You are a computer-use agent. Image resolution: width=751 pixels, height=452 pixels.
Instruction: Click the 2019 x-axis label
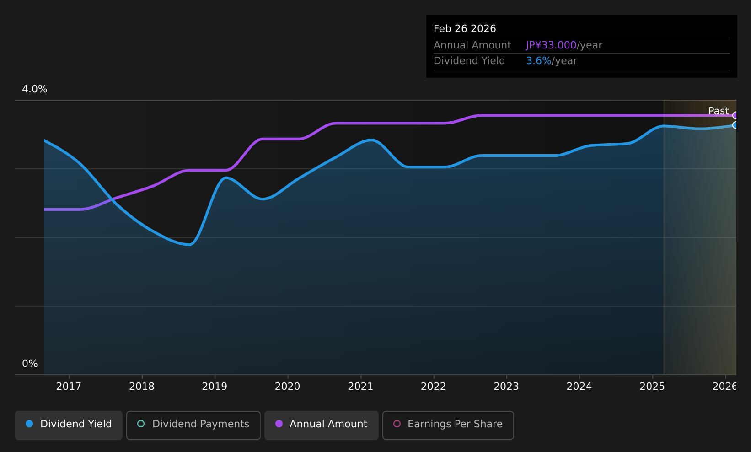point(215,387)
